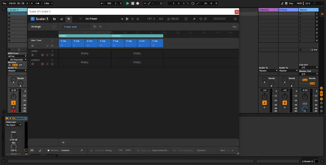Click the link icon on Main Track

pos(33,46)
